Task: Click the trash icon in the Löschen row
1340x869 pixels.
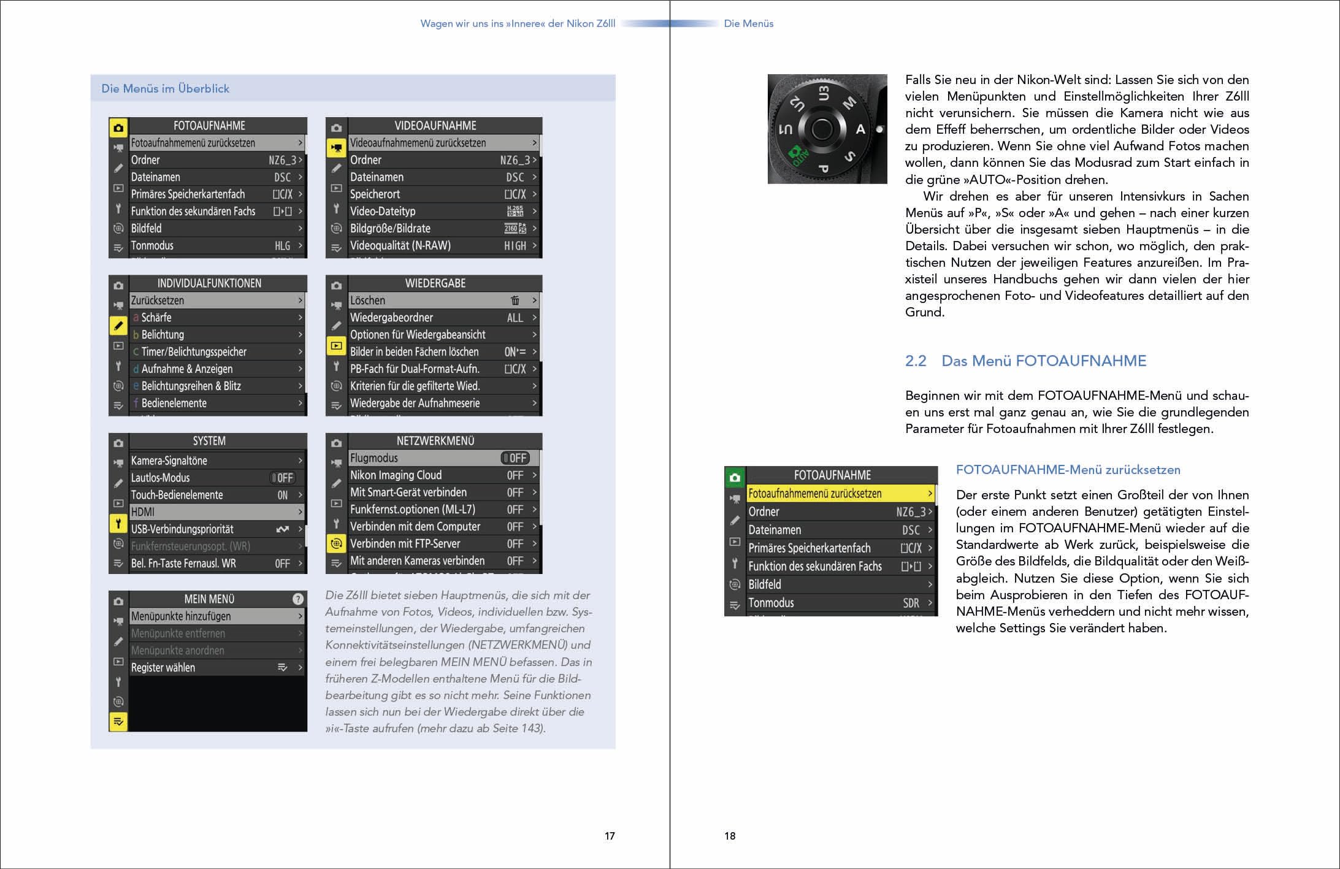Action: [x=515, y=301]
